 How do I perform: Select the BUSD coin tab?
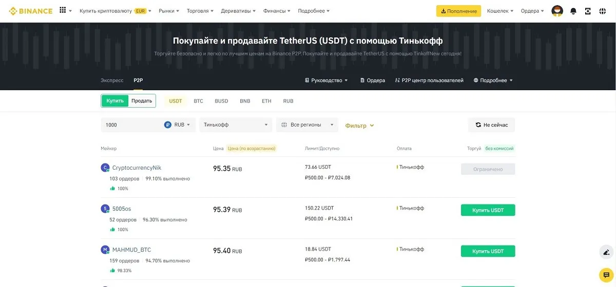point(221,101)
